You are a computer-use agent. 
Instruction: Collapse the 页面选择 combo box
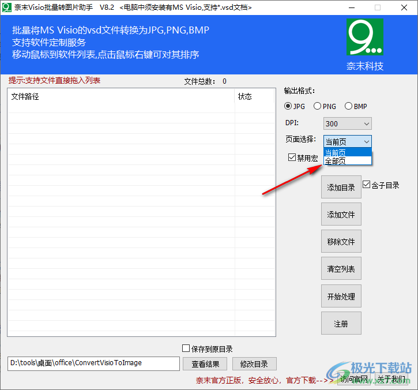347,141
